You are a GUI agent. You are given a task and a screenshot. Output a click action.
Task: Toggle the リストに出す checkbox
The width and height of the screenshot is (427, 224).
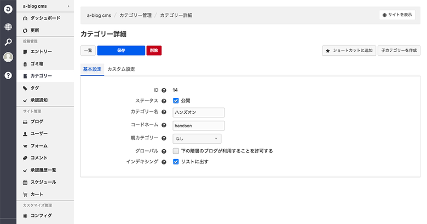(x=176, y=162)
